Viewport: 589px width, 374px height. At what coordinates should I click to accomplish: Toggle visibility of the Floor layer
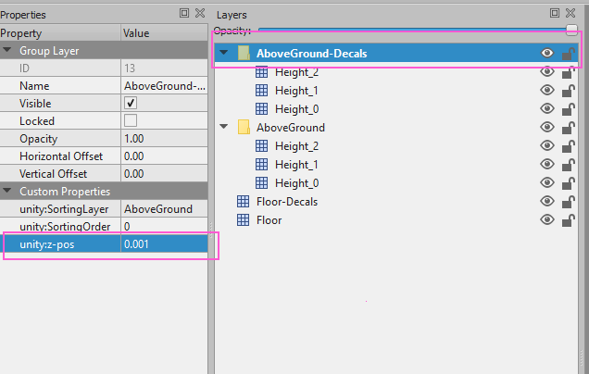pos(547,219)
